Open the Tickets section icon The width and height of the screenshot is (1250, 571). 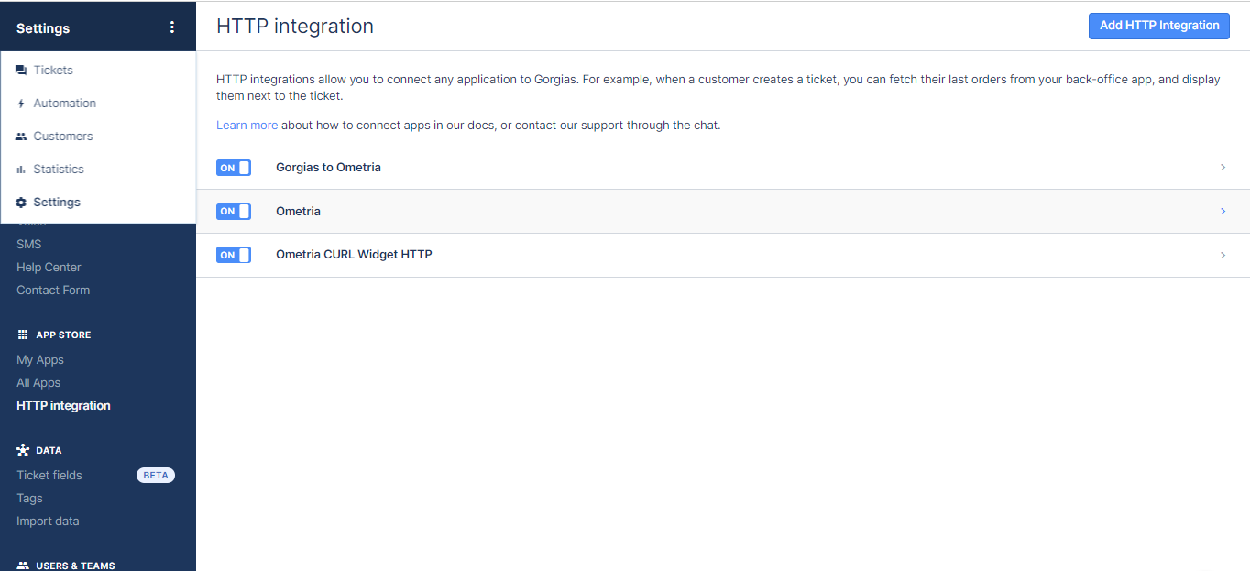pyautogui.click(x=20, y=69)
